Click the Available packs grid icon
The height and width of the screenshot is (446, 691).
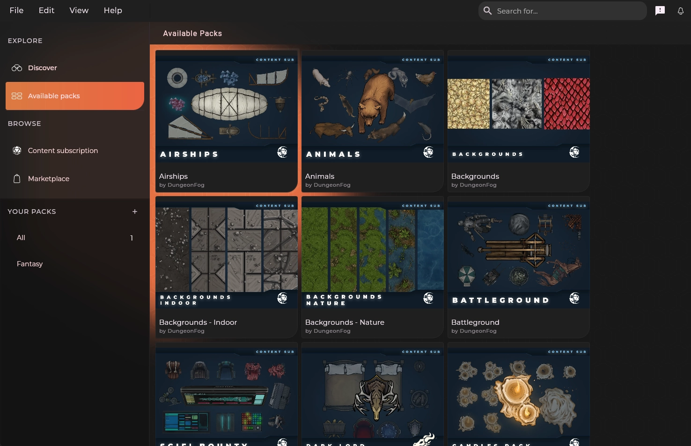(17, 96)
